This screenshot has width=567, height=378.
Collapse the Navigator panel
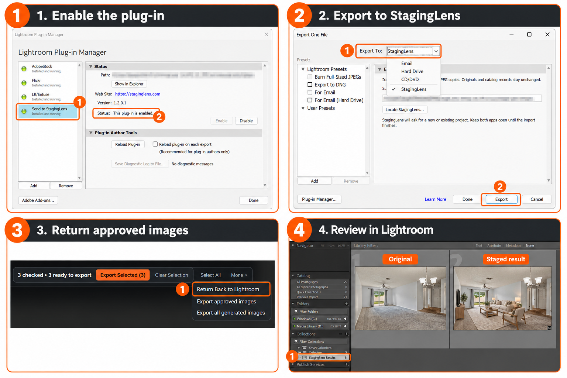[293, 245]
